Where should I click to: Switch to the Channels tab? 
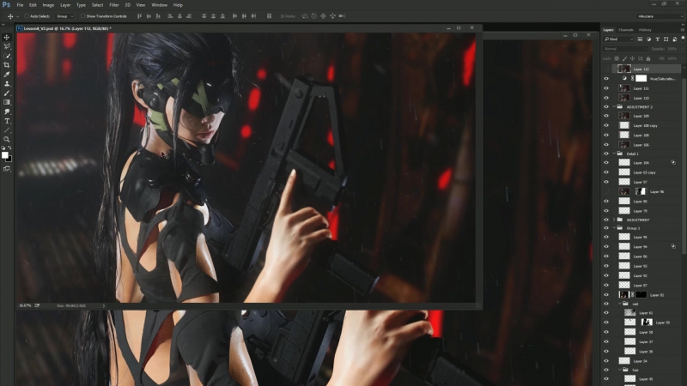[626, 30]
